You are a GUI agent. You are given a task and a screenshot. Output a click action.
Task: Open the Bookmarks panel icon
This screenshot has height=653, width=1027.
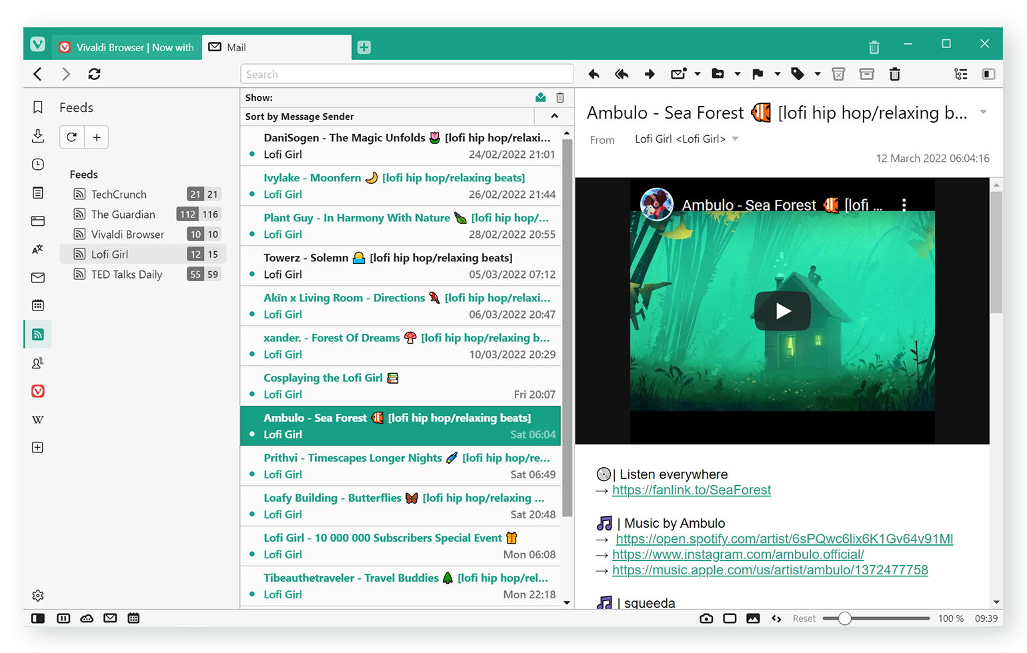pos(38,107)
